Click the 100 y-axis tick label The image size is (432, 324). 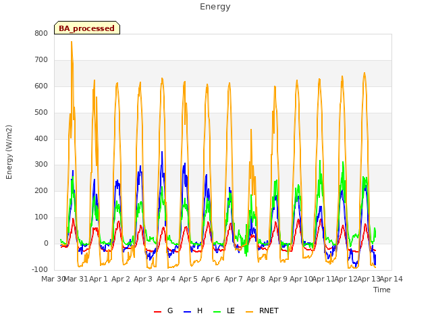(x=41, y=217)
